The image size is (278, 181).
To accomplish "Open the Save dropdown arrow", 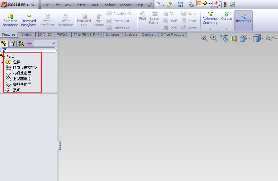I will [186, 5].
